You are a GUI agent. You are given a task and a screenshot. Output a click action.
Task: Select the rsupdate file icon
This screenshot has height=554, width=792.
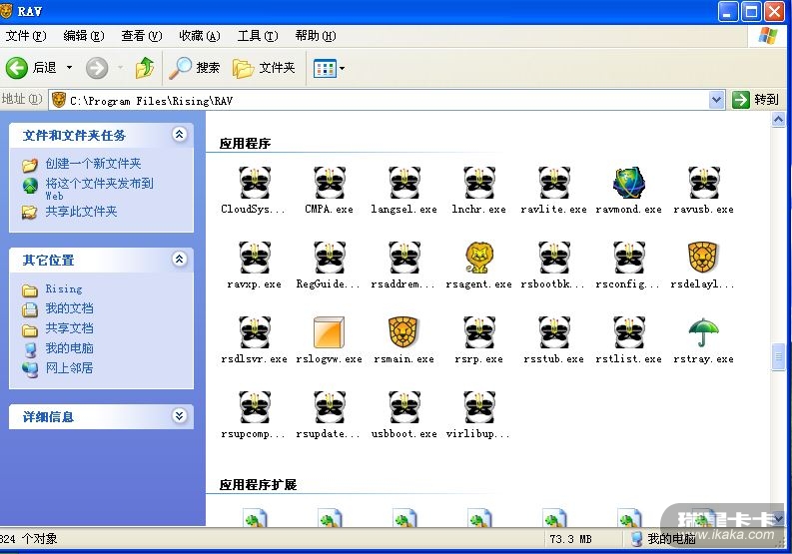330,406
